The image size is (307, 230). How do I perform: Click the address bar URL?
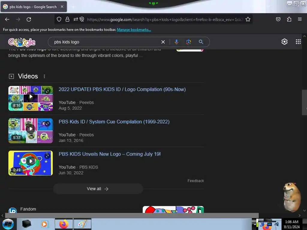click(164, 19)
